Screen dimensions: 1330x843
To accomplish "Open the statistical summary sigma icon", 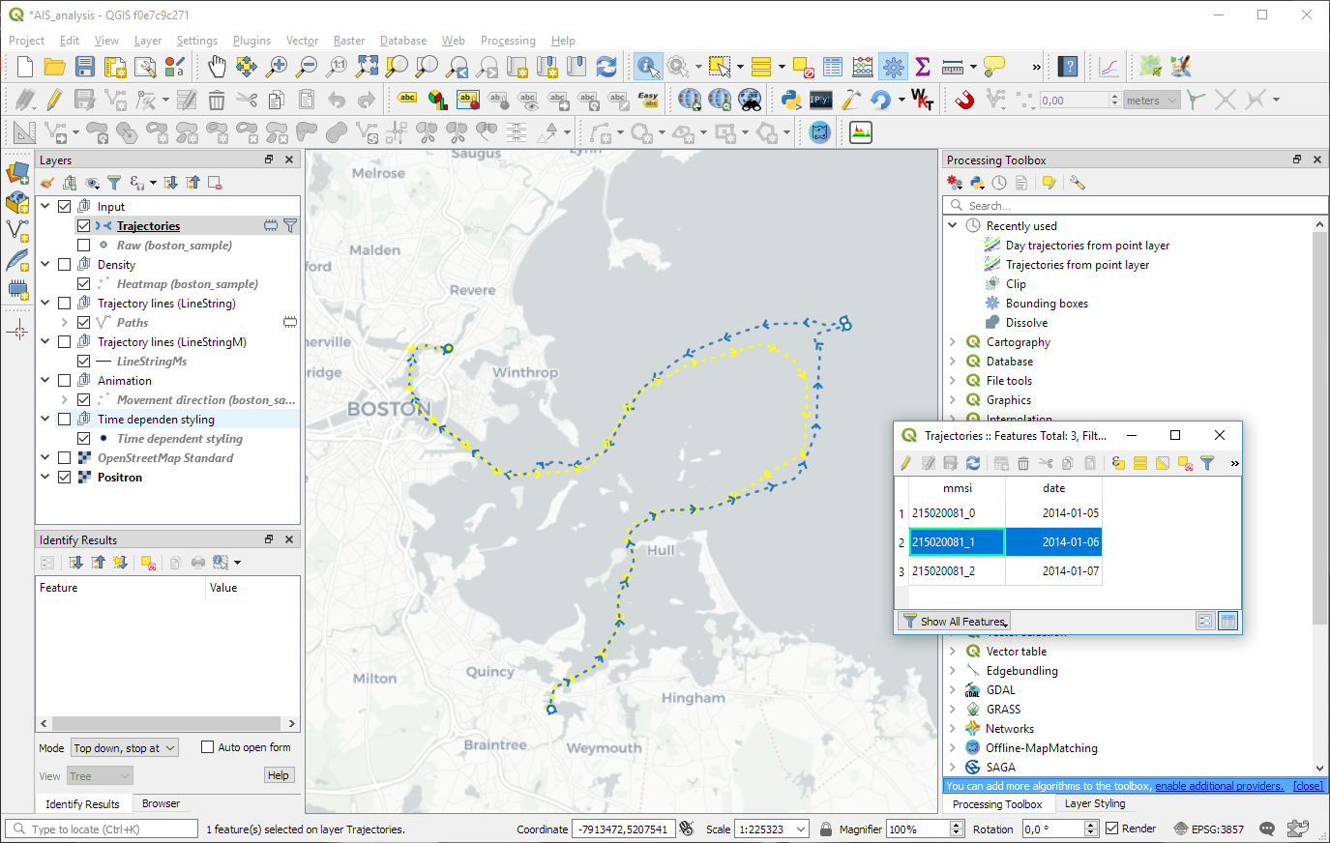I will [923, 67].
